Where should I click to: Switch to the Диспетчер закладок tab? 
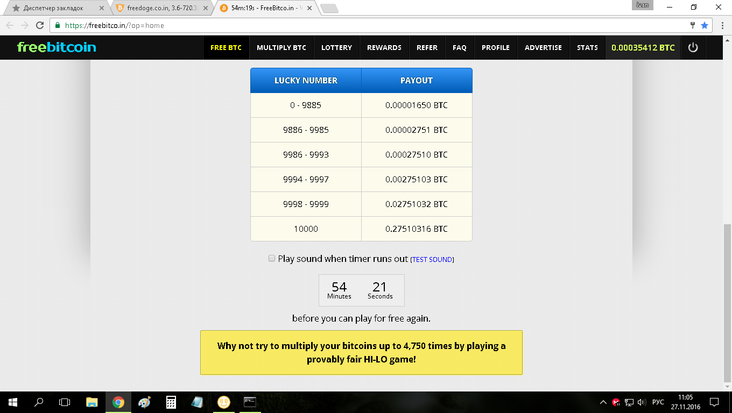[x=54, y=8]
